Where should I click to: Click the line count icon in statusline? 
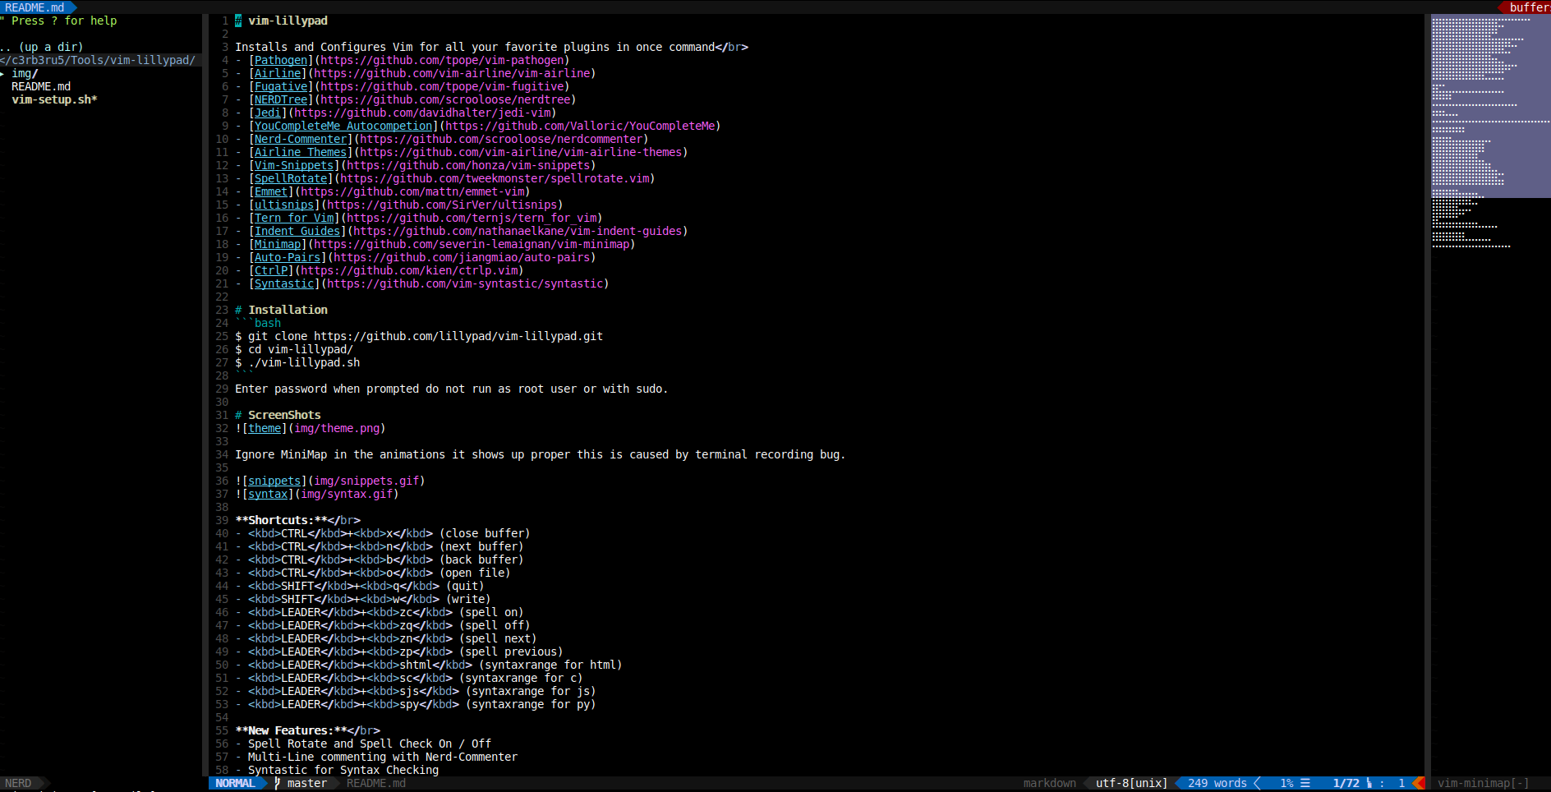[x=1305, y=783]
